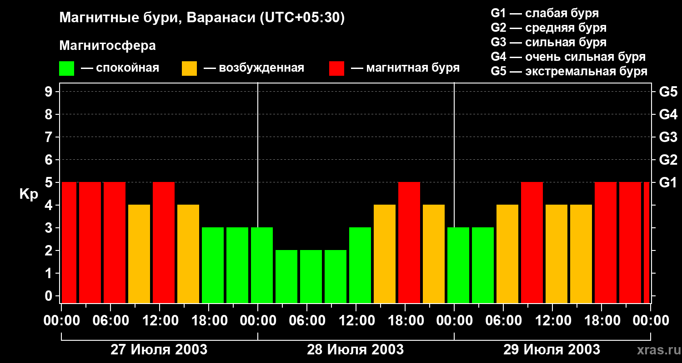The width and height of the screenshot is (682, 363).
Task: Click the '— магнитная буря' legend label
Action: tap(405, 68)
